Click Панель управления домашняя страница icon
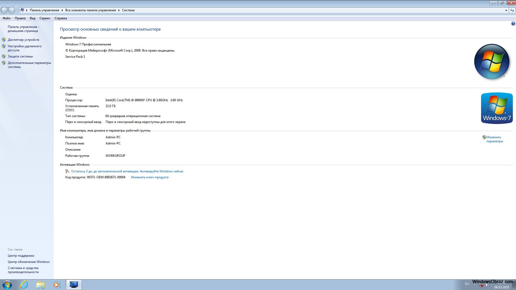The image size is (516, 290). (24, 29)
